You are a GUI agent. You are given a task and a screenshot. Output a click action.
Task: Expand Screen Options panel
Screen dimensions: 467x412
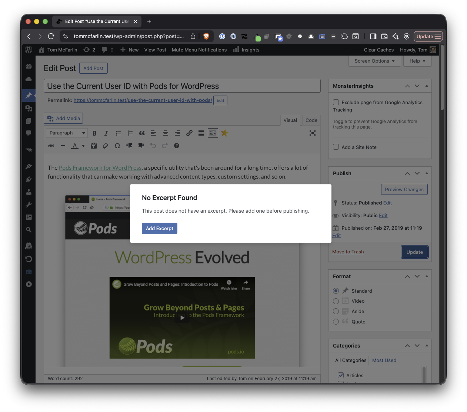[x=375, y=61]
